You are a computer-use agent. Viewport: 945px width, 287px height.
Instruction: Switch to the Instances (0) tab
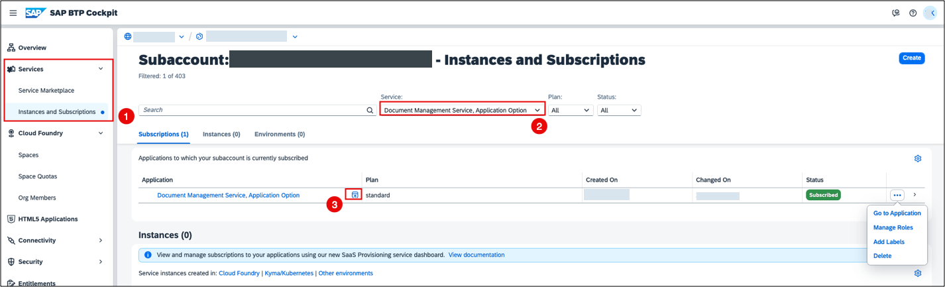pos(221,134)
